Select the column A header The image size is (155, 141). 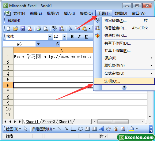(53, 50)
